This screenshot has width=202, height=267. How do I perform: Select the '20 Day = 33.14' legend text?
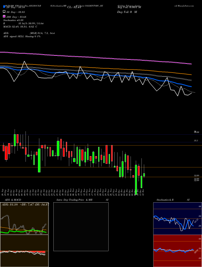[x=16, y=7]
